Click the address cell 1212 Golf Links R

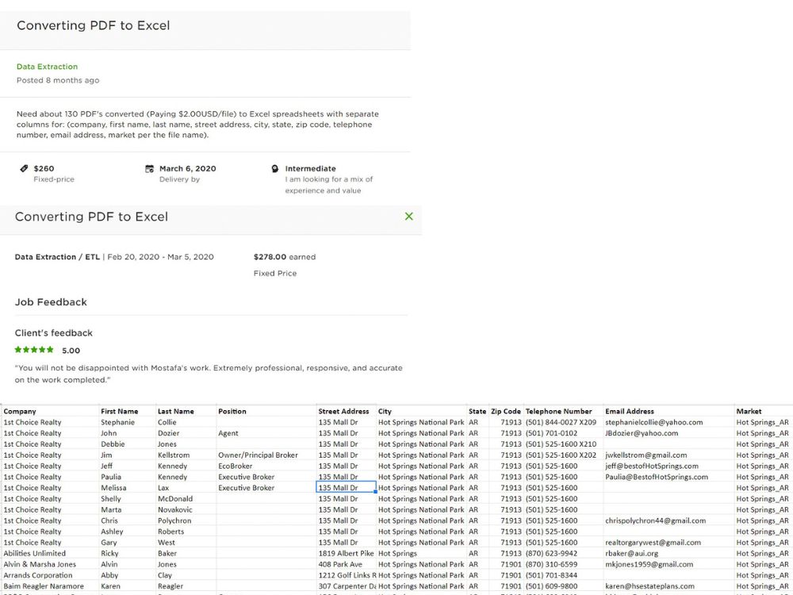347,575
